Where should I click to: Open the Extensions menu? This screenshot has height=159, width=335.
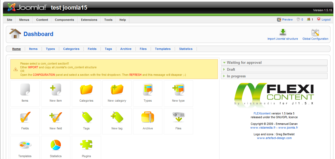pyautogui.click(x=89, y=20)
